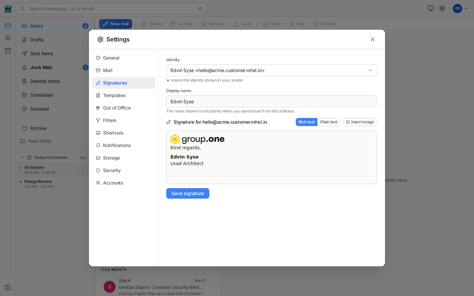Click the Insert image icon button
This screenshot has width=474, height=296.
coord(360,122)
